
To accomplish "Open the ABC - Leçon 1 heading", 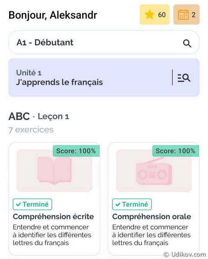I will tap(39, 116).
